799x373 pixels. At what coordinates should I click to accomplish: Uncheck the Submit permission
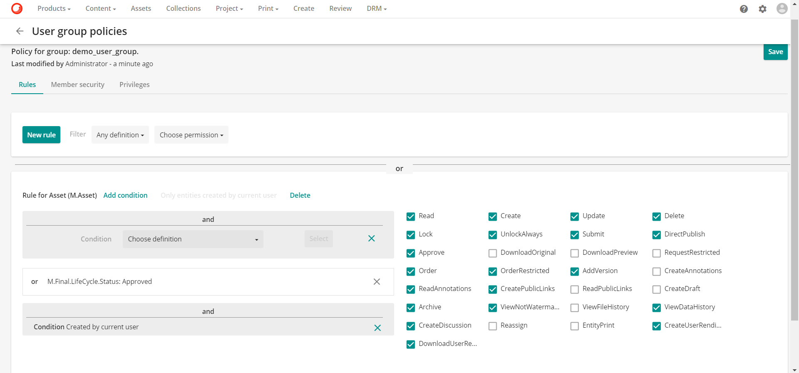point(575,235)
